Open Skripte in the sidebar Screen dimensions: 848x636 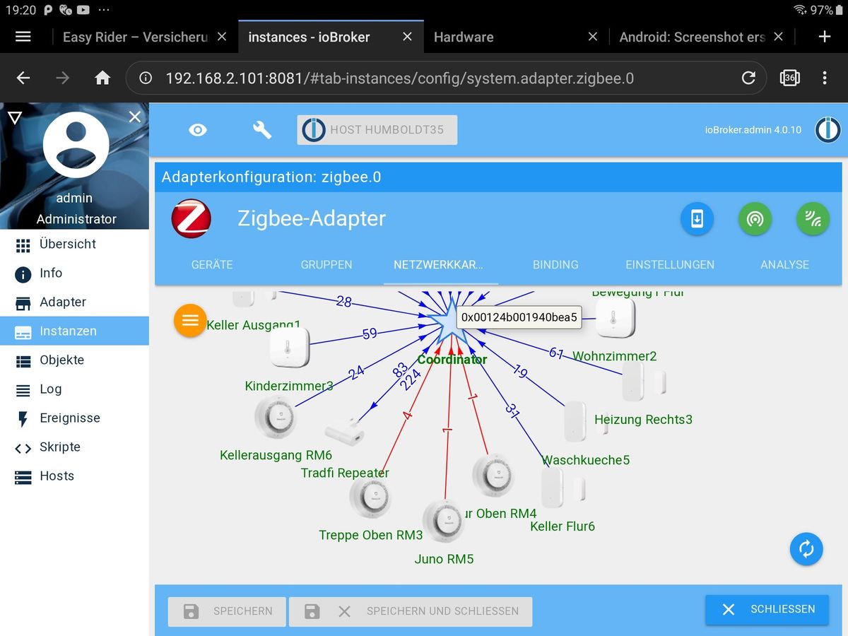74,447
